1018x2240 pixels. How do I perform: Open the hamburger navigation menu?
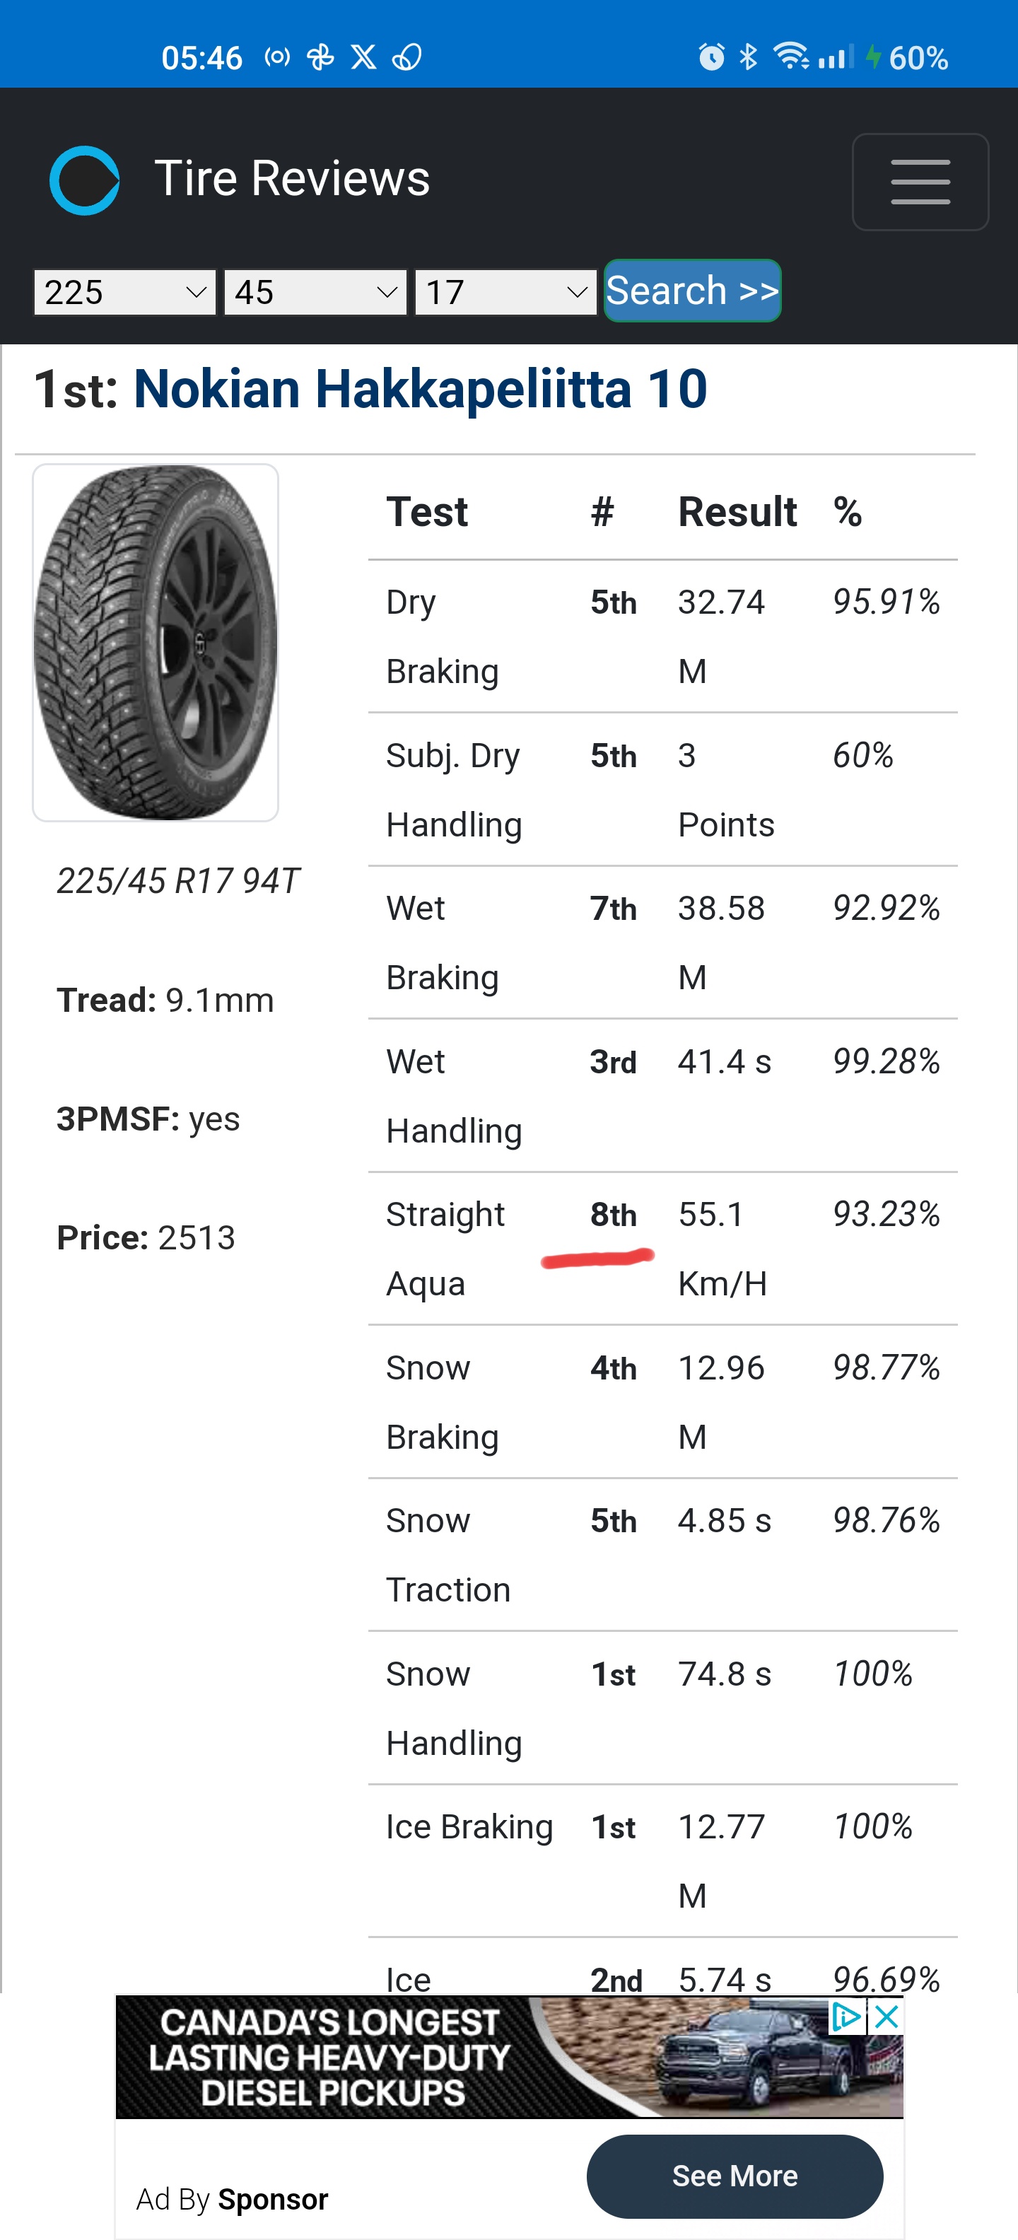920,182
